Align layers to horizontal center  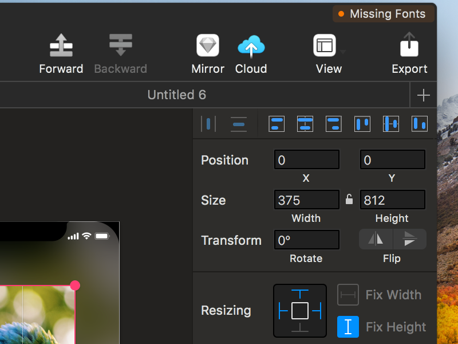(305, 124)
